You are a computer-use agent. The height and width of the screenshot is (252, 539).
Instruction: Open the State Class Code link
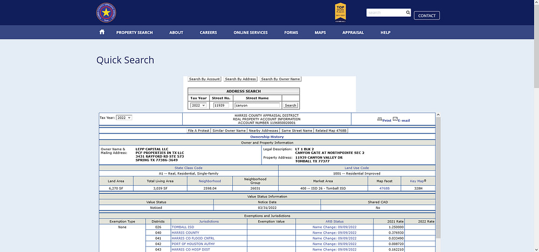(x=188, y=168)
